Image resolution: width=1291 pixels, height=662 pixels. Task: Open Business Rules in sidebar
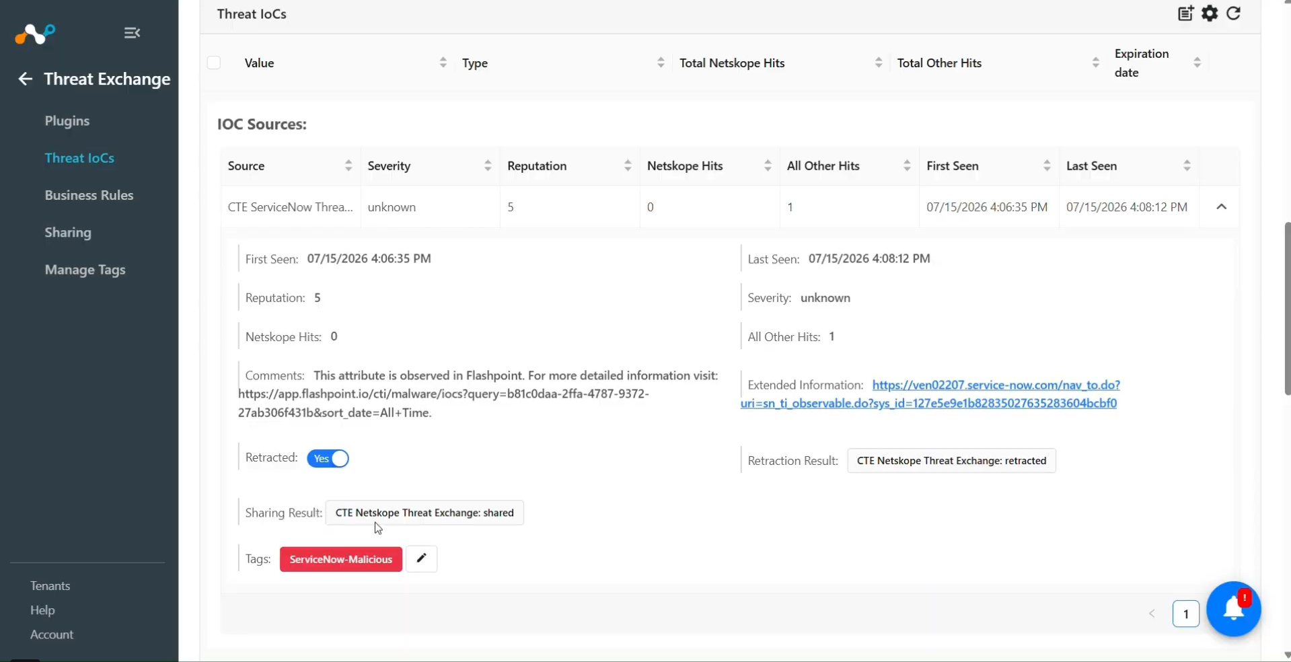point(89,195)
